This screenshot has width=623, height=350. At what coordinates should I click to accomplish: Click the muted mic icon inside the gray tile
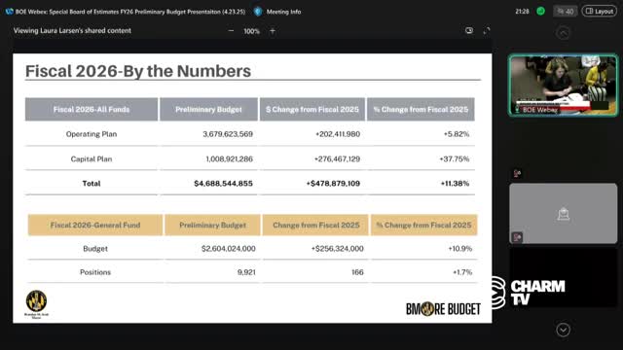click(x=517, y=237)
